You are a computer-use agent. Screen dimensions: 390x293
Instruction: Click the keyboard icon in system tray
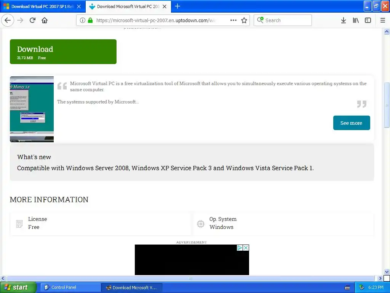coord(347,288)
